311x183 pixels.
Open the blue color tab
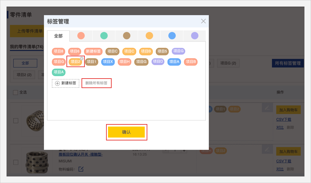pyautogui.click(x=172, y=36)
